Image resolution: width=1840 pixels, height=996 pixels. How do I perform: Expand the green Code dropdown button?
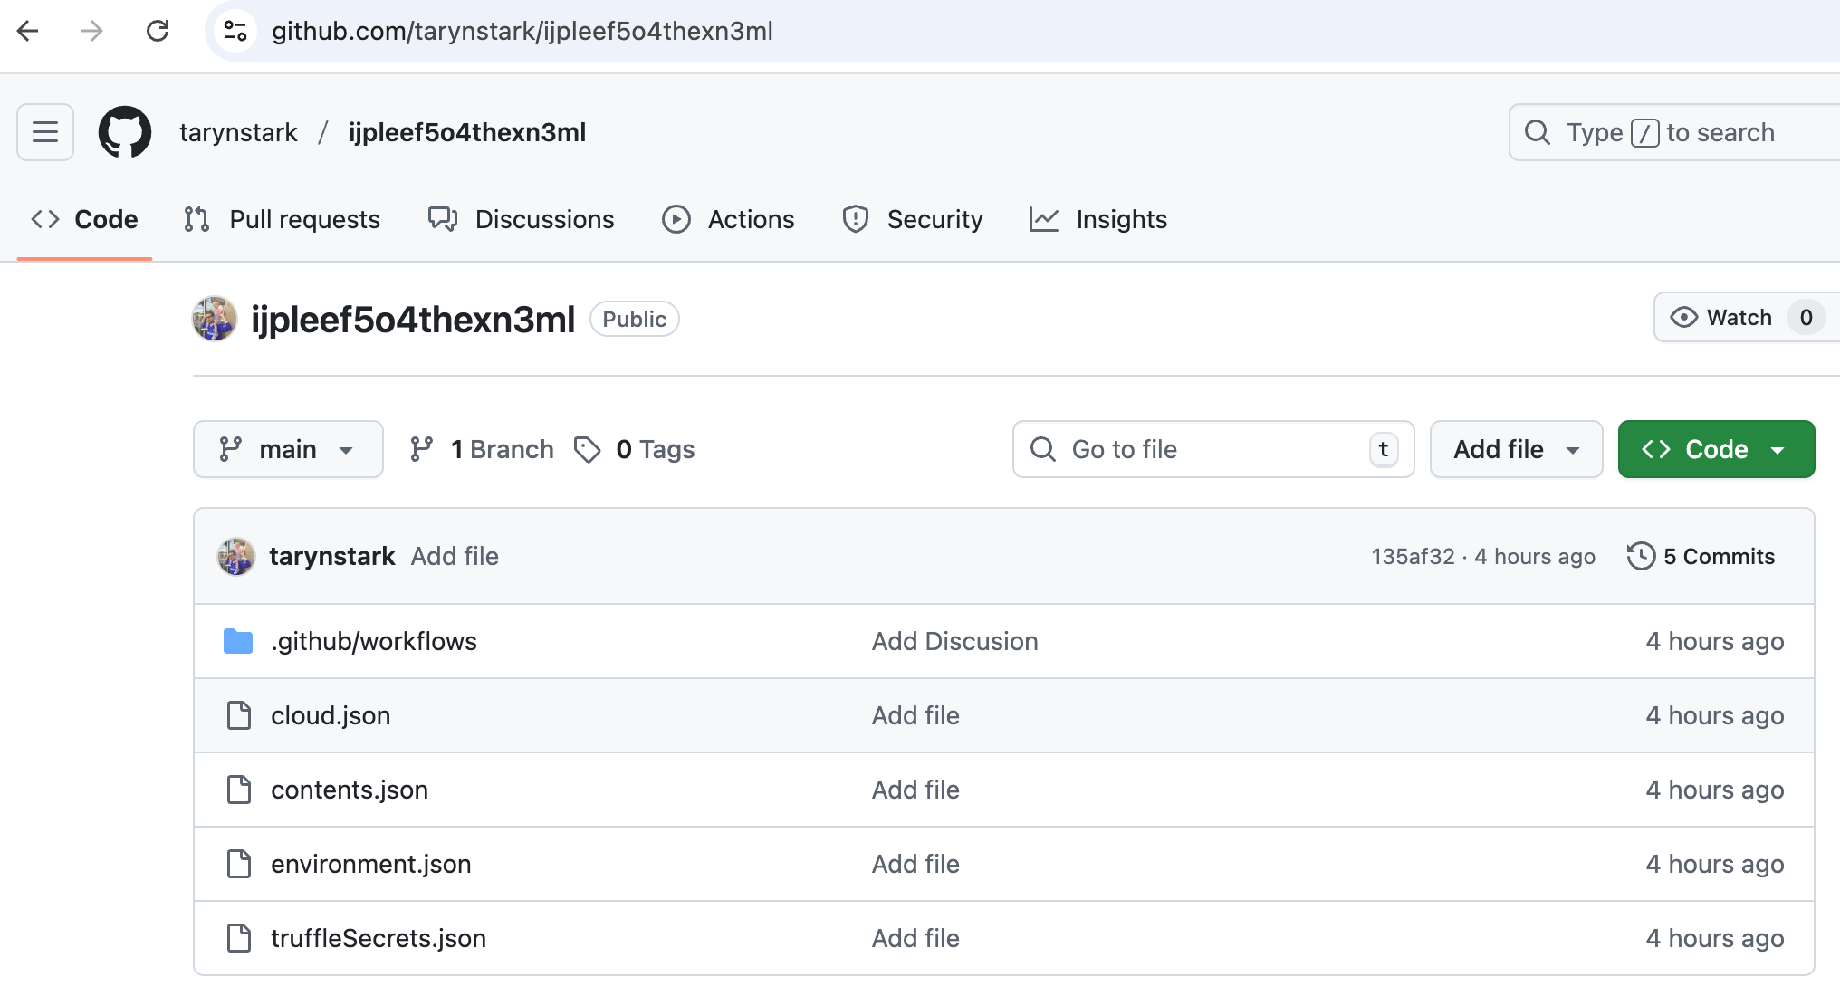point(1715,449)
